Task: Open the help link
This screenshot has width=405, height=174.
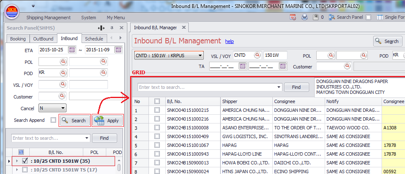Action: point(229,41)
